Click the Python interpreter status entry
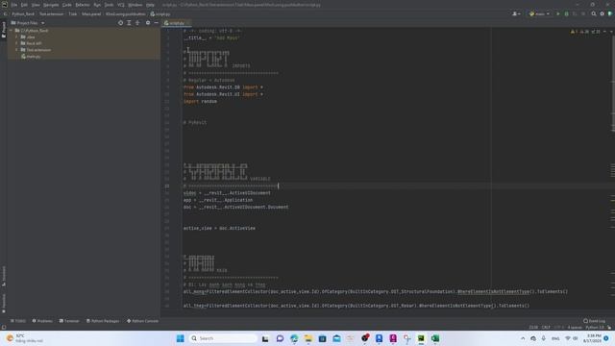The image size is (615, 346). click(595, 328)
